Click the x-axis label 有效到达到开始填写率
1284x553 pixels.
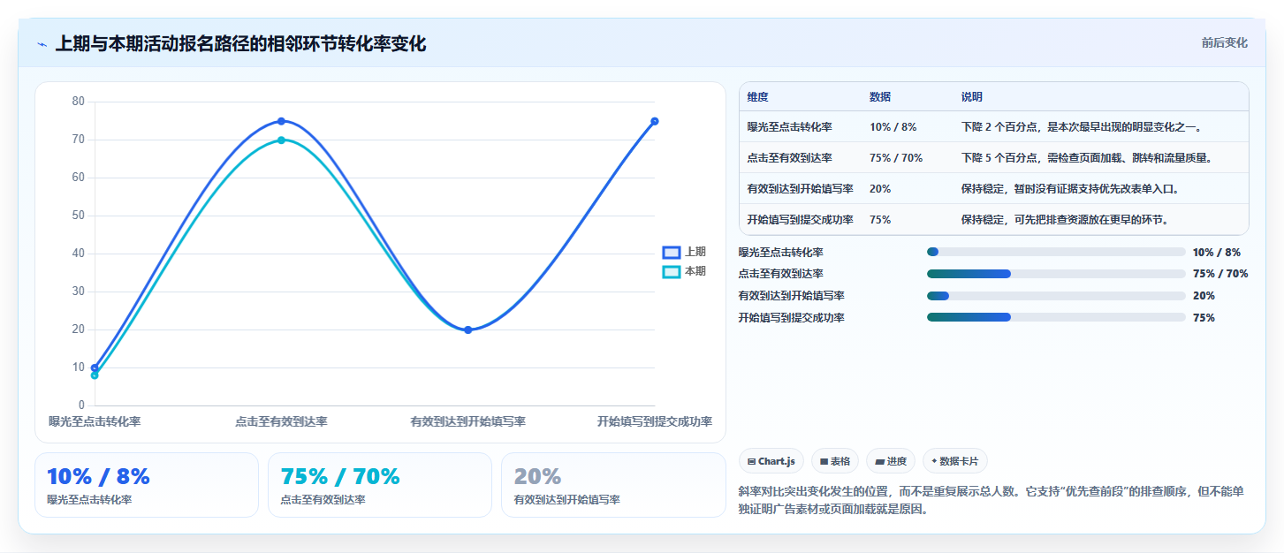(468, 421)
